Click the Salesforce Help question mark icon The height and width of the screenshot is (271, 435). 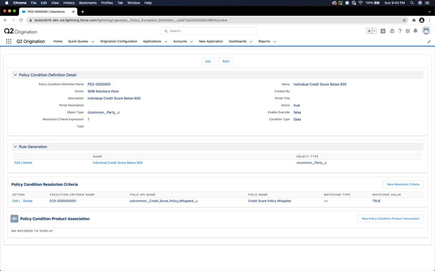click(400, 31)
